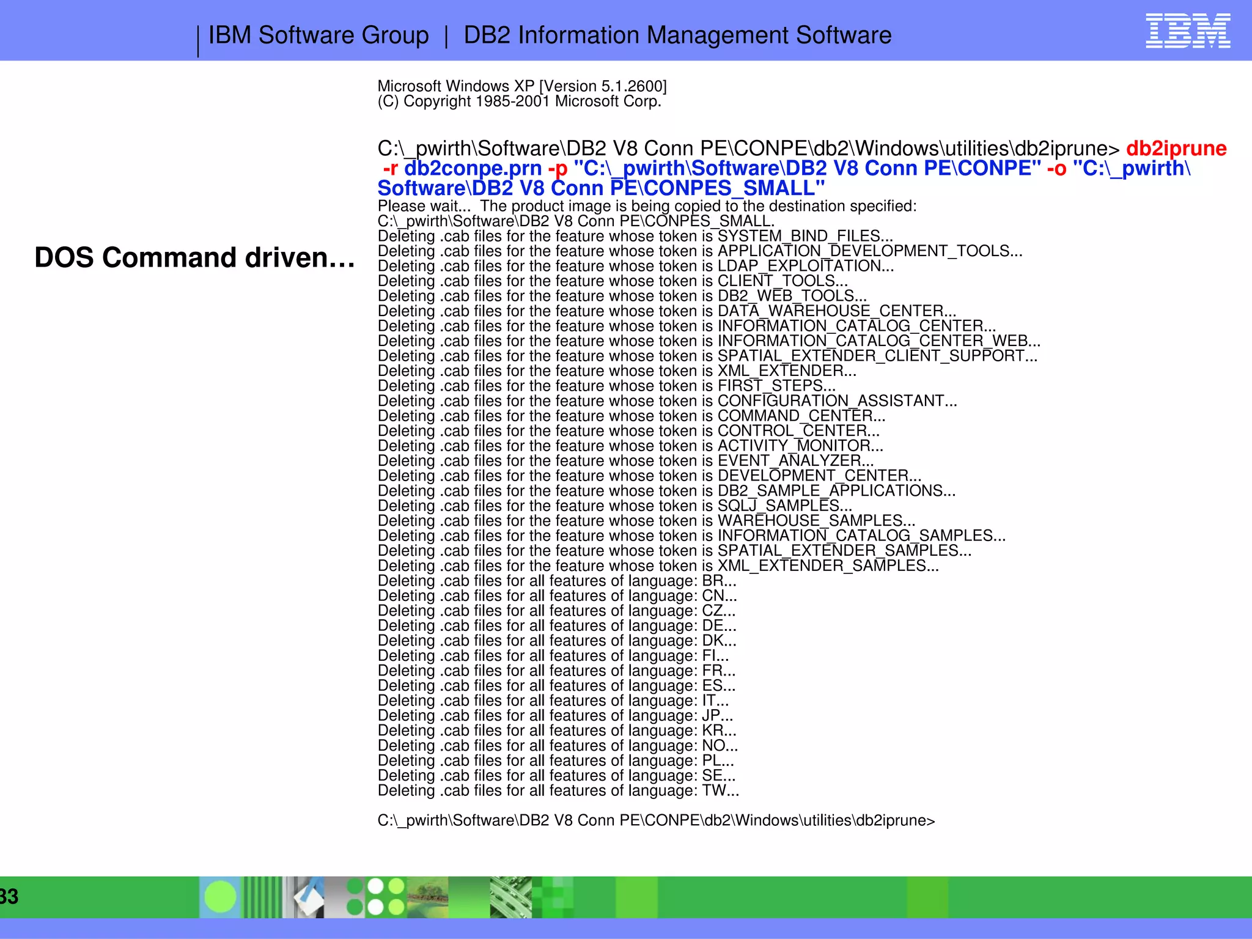Image resolution: width=1252 pixels, height=939 pixels.
Task: Click the "db2conpe.prn" file name
Action: pyautogui.click(x=473, y=168)
